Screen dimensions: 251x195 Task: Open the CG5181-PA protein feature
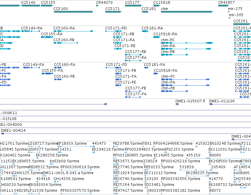coord(146,68)
